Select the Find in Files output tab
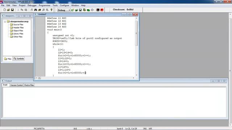 (29, 85)
